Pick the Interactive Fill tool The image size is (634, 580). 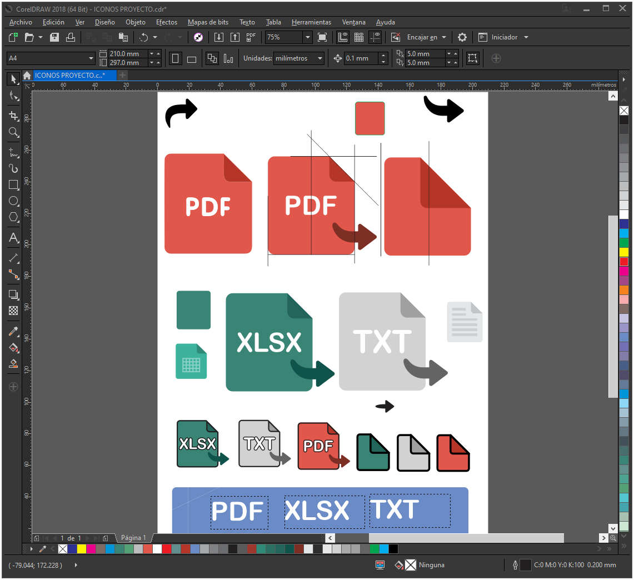[x=13, y=348]
